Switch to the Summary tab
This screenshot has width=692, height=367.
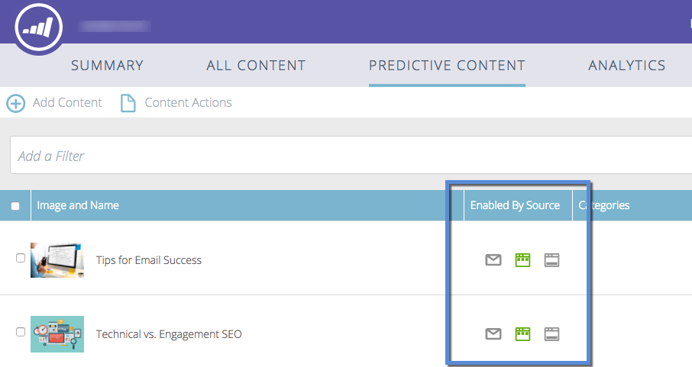click(x=107, y=66)
